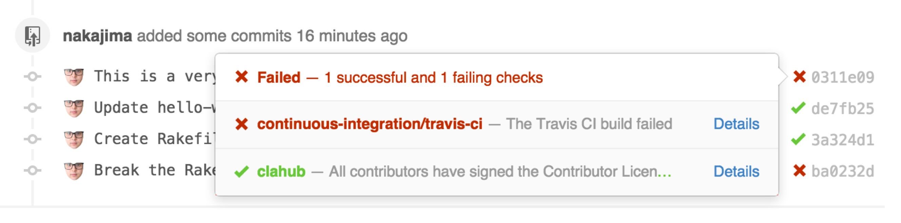
Task: Open nakajima user profile link
Action: click(97, 36)
